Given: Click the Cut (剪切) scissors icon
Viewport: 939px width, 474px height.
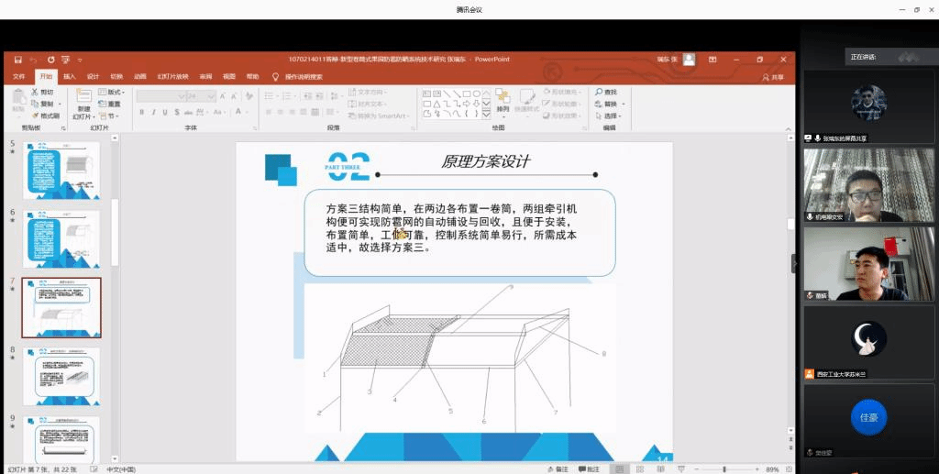Looking at the screenshot, I should [35, 92].
